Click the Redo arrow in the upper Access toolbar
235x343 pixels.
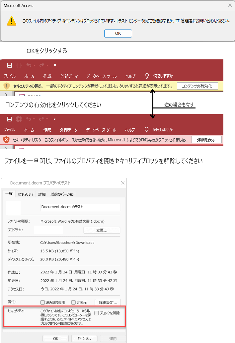click(42, 65)
